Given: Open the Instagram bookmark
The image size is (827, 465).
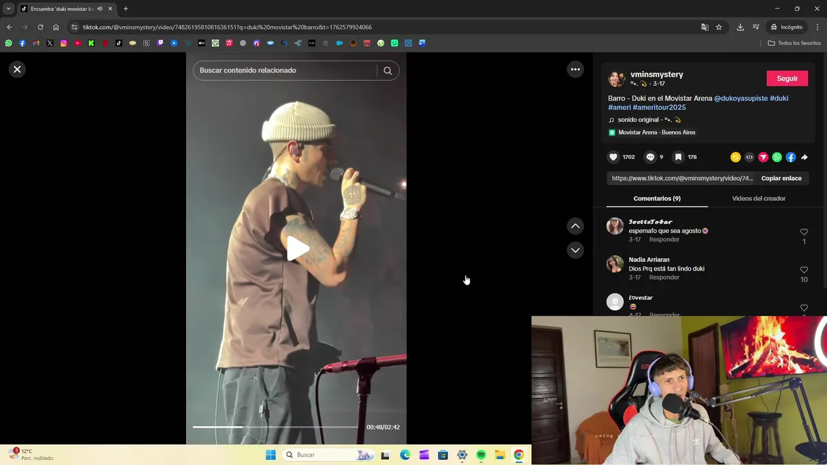Looking at the screenshot, I should (x=63, y=43).
